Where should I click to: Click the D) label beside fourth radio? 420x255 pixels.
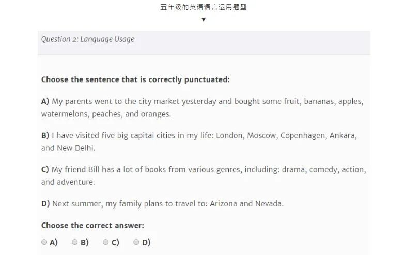pyautogui.click(x=146, y=243)
